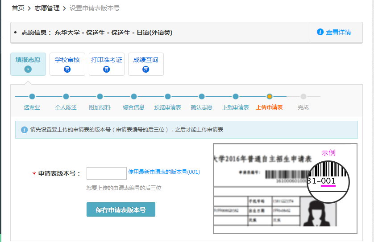Click the hourglass icon under 成绩查询
Viewport: 374px width, 242px height.
point(145,69)
